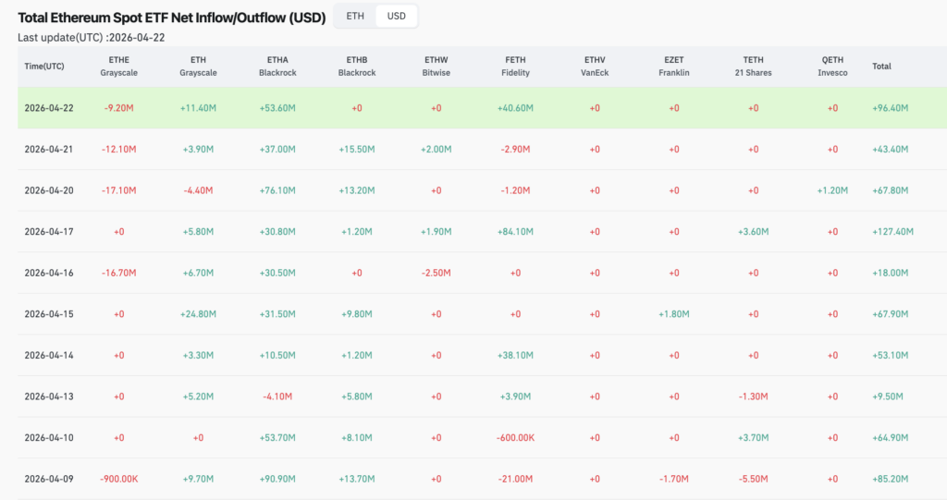Click the 2026-04-17 date cell
Screen dimensions: 947x500
coord(49,232)
